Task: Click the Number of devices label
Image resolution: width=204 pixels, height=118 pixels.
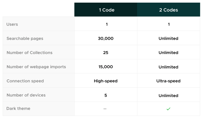Action: pos(26,95)
